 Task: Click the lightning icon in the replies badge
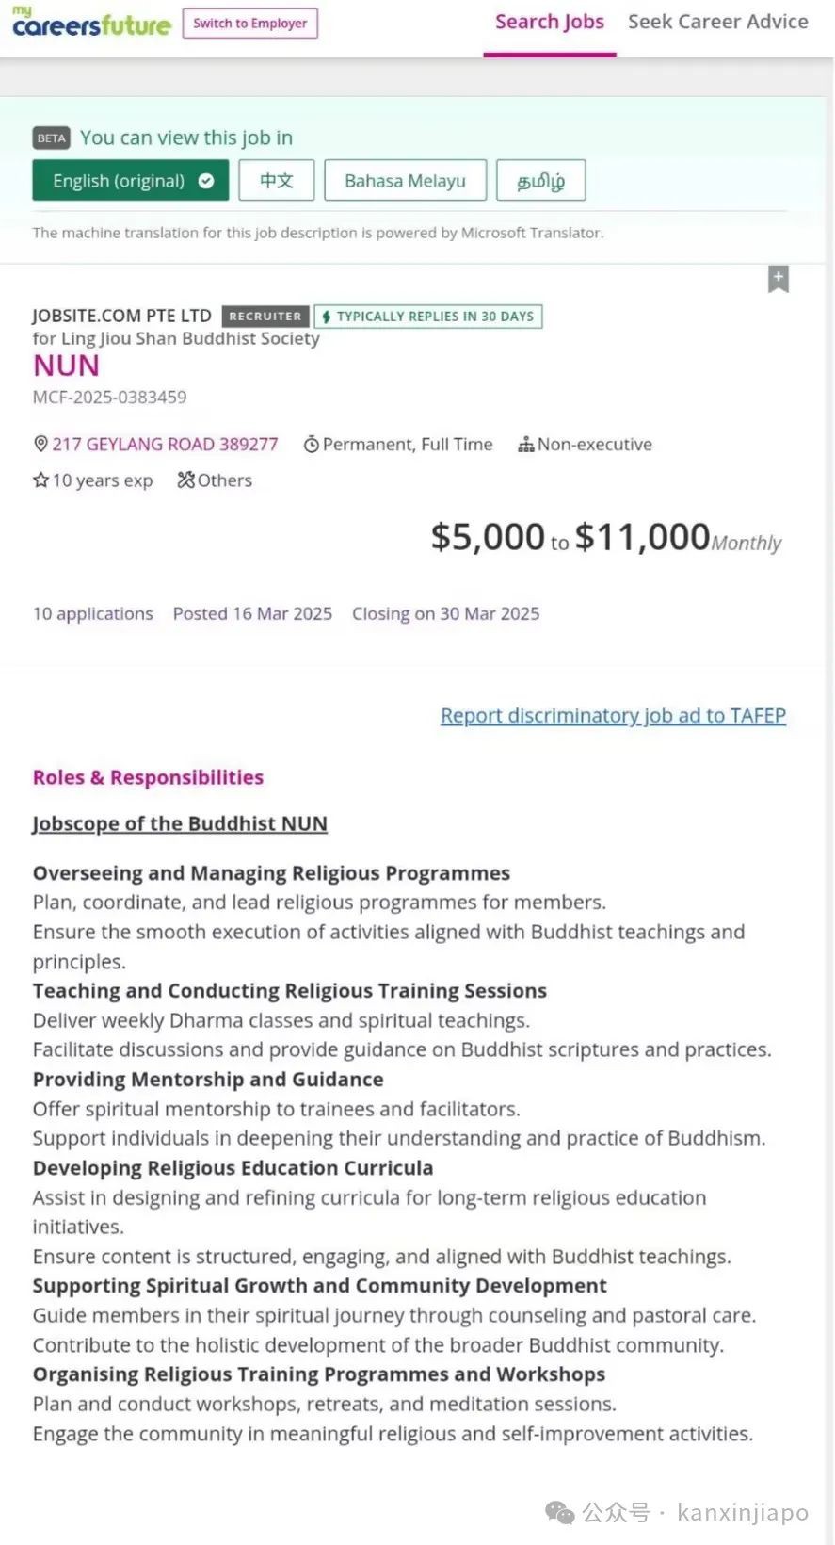[x=326, y=317]
